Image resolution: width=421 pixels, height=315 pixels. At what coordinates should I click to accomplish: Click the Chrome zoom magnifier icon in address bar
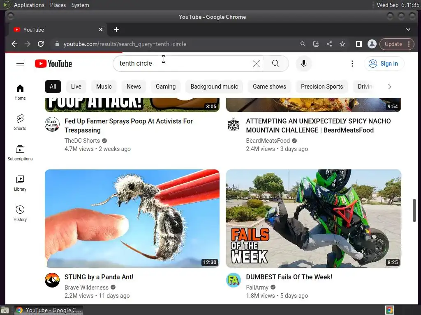(303, 44)
